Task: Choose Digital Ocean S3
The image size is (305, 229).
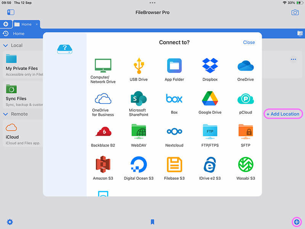Action: [139, 168]
